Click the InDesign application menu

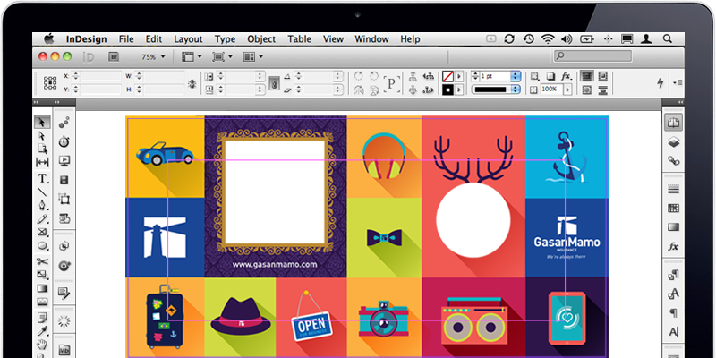click(86, 39)
